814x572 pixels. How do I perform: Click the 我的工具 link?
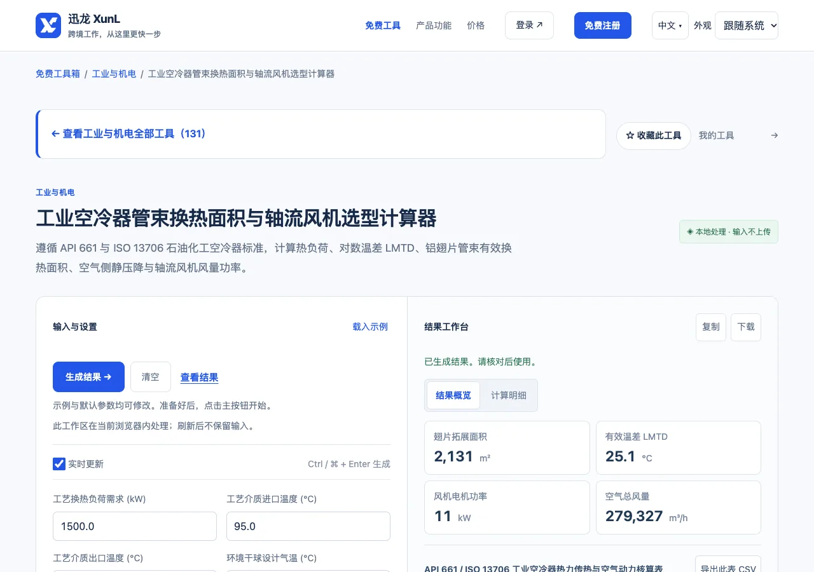[717, 135]
